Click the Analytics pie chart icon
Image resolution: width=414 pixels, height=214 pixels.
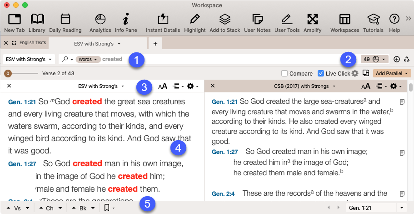click(x=100, y=19)
